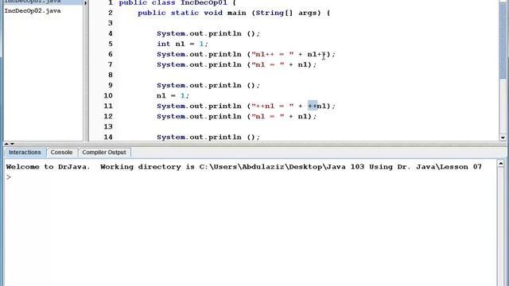Screen dimensions: 509x286
Task: Click line number 8 in the gutter
Action: (111, 75)
